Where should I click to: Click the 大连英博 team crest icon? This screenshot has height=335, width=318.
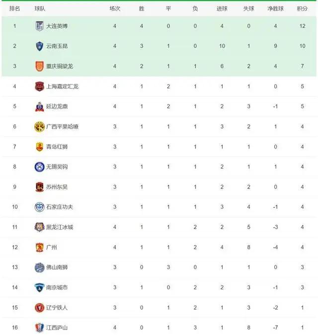[x=39, y=26]
